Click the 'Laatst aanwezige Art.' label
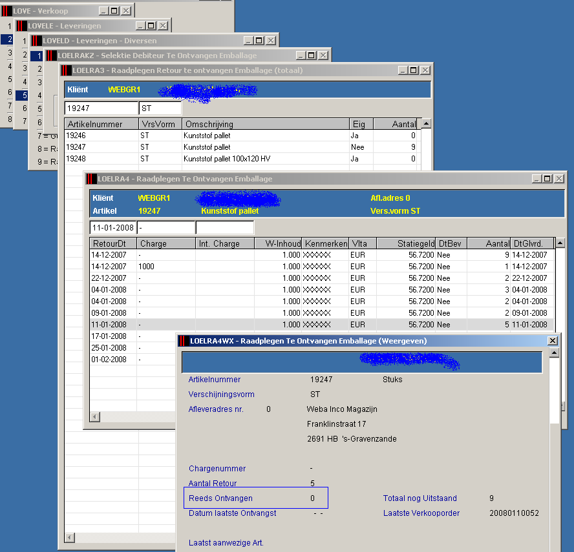574x552 pixels. tap(226, 543)
